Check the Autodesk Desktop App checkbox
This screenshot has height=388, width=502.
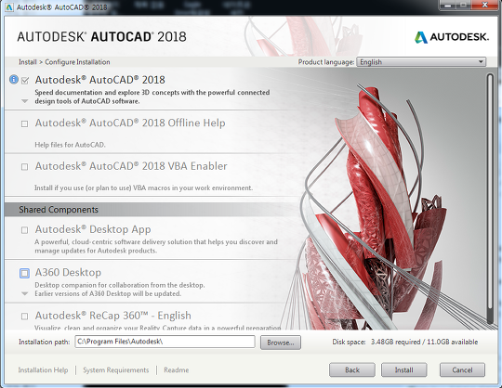(24, 230)
